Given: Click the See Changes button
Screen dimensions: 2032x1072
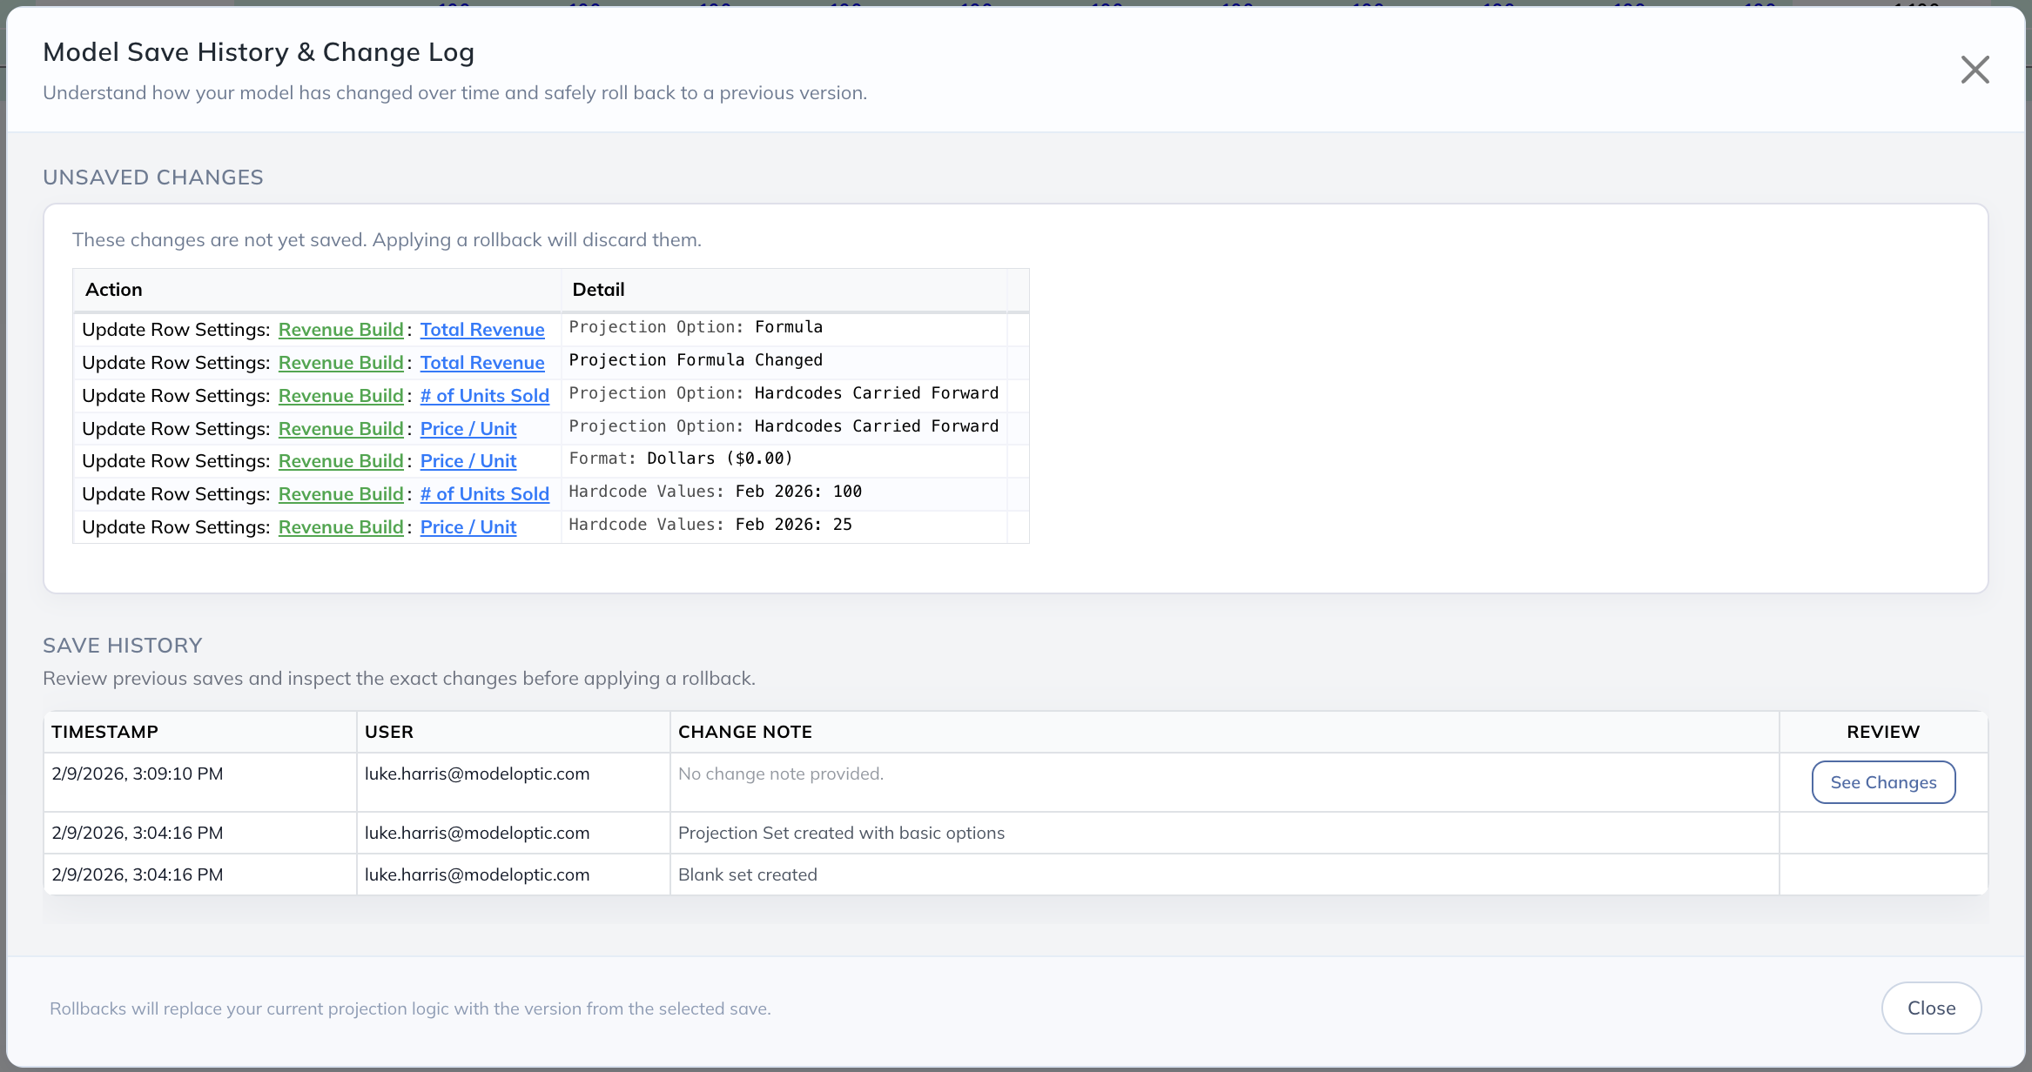Looking at the screenshot, I should tap(1883, 782).
